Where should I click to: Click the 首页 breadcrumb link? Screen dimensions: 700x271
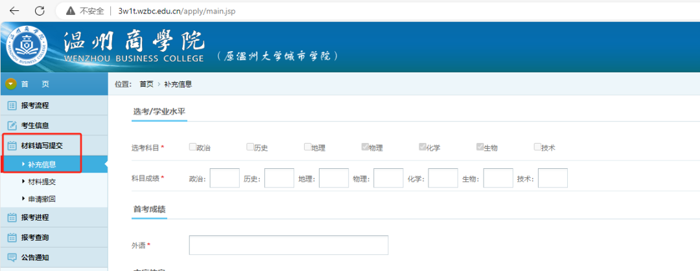click(x=146, y=84)
